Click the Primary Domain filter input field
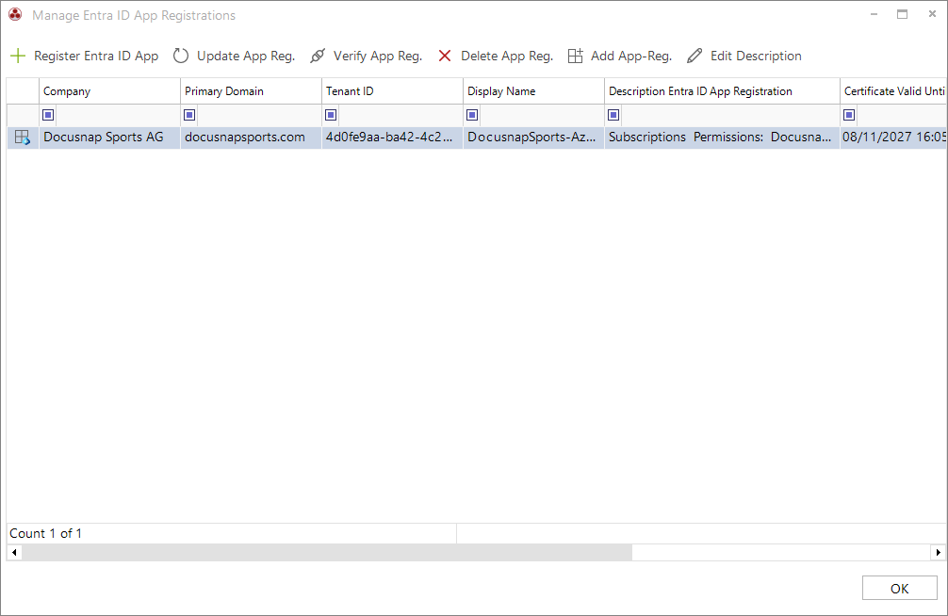 [x=259, y=115]
